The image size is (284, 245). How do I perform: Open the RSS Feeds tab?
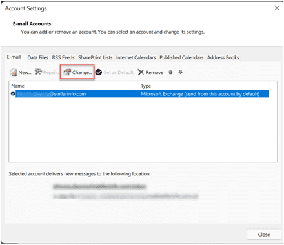point(63,57)
